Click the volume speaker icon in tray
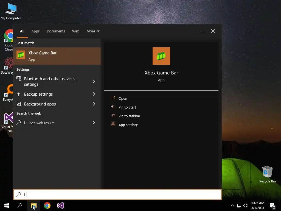The height and width of the screenshot is (211, 281). (245, 206)
